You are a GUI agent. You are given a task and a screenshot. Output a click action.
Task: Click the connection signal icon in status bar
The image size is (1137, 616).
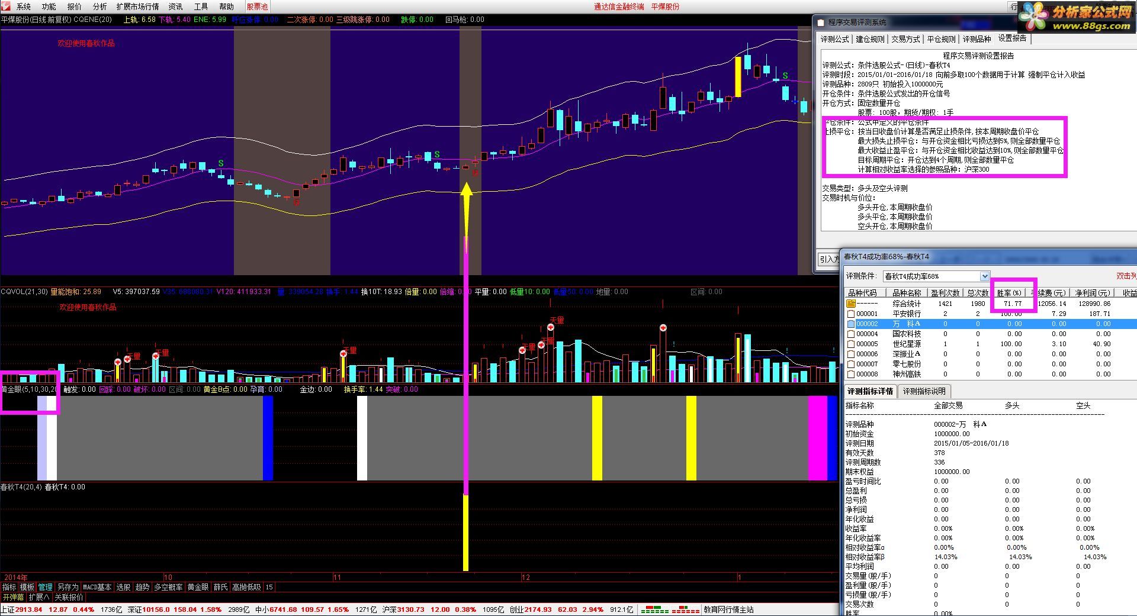(670, 609)
